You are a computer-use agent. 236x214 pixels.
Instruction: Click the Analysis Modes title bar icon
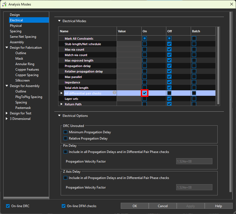tap(4, 4)
